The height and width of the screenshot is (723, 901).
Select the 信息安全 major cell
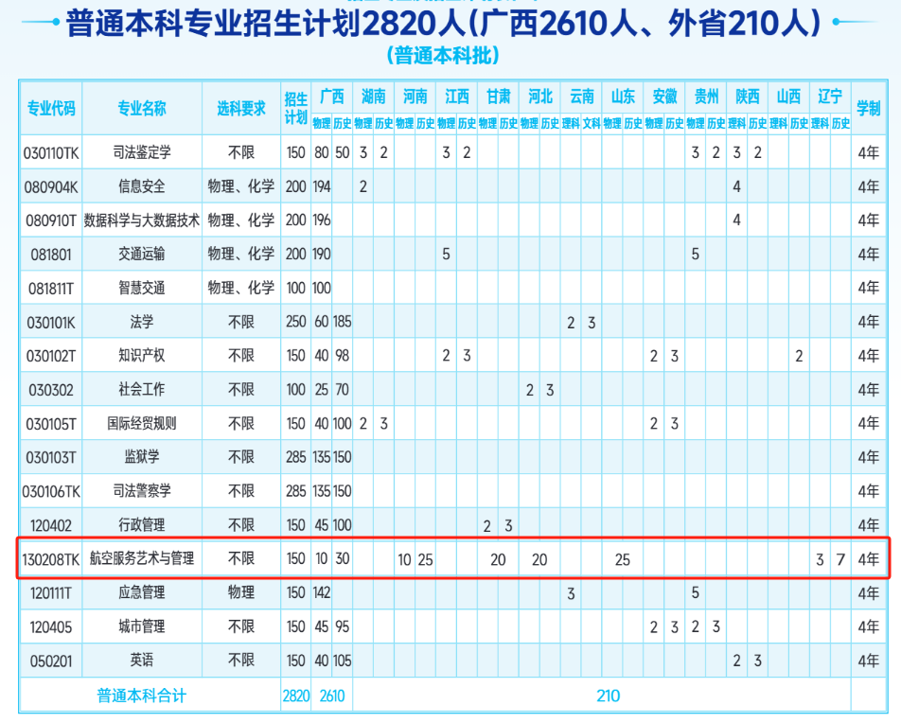[142, 186]
